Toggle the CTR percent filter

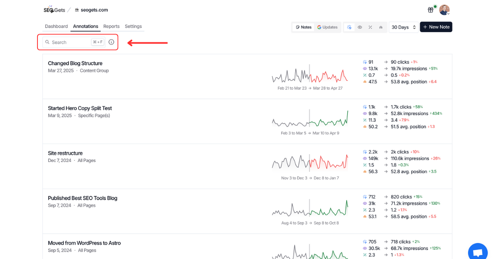click(370, 27)
